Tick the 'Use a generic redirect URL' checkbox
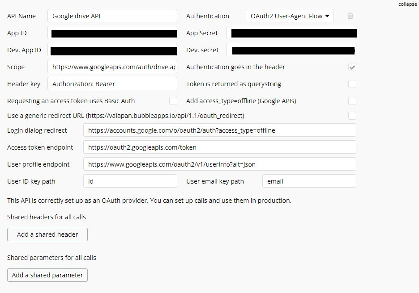 tap(352, 116)
